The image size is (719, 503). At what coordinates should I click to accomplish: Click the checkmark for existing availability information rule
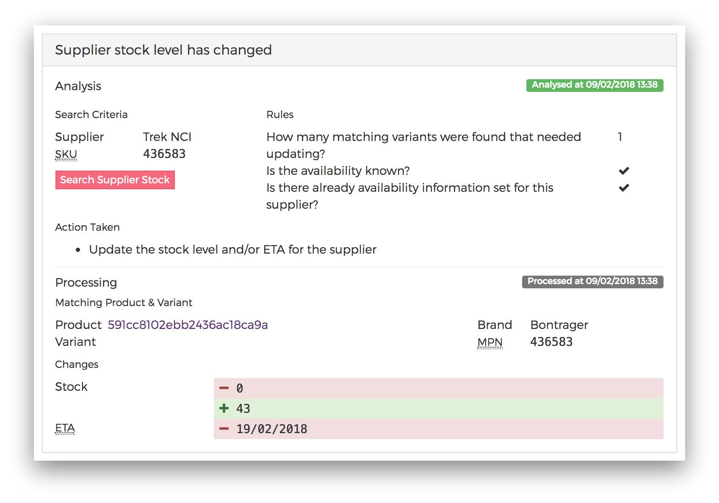[x=624, y=188]
